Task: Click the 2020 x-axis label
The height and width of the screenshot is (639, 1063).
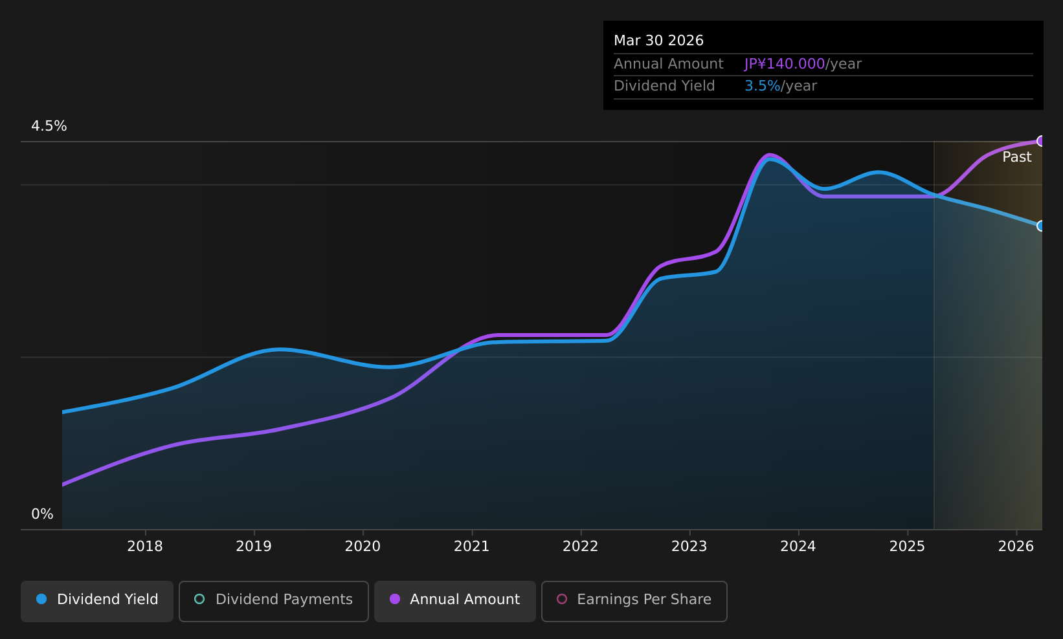Action: (363, 547)
